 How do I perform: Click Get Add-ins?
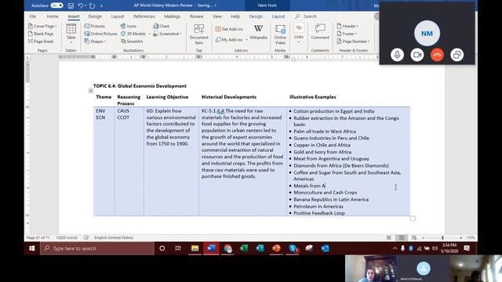click(x=229, y=29)
